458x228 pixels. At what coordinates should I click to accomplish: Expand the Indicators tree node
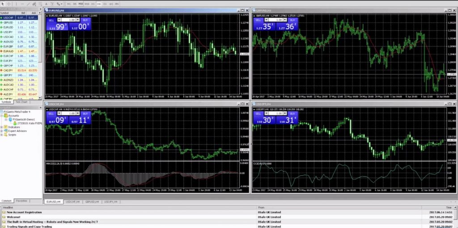pos(2,127)
